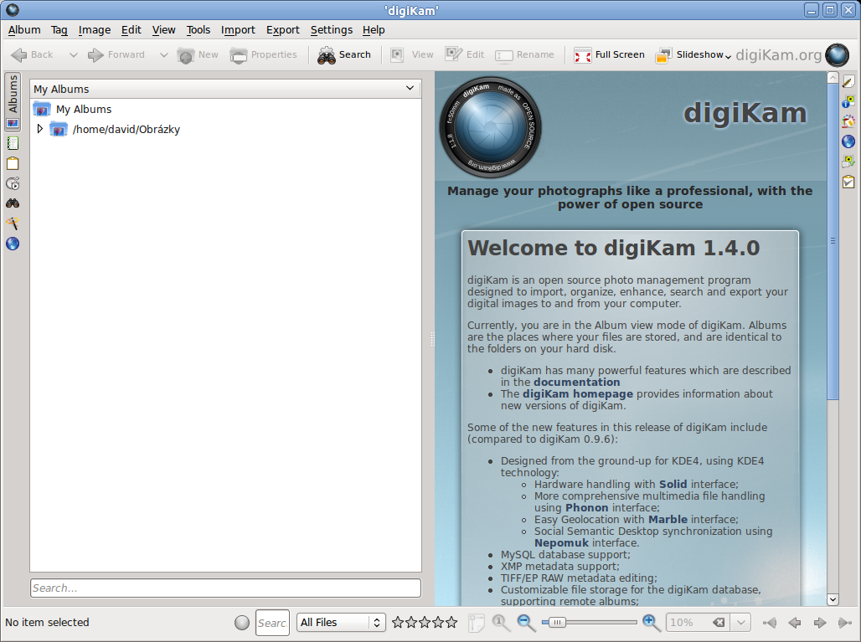Open the Slideshow options dropdown arrow
Image resolution: width=861 pixels, height=642 pixels.
(x=728, y=56)
